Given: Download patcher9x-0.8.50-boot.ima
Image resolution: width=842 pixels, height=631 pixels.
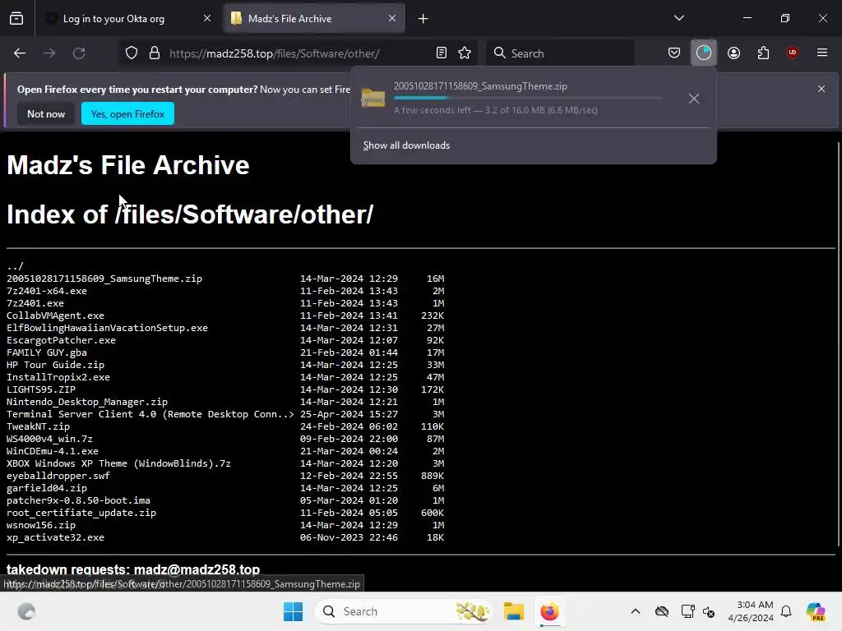Looking at the screenshot, I should pos(78,500).
